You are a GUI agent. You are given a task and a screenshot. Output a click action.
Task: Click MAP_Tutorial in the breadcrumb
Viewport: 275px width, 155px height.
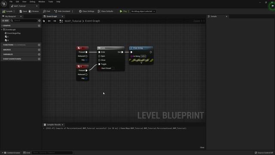(x=73, y=21)
